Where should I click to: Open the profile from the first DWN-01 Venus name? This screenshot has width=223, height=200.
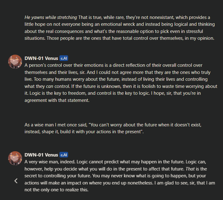click(41, 58)
